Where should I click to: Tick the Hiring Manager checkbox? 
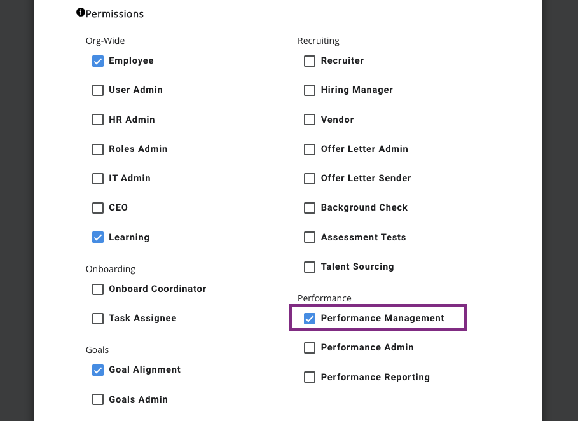[310, 90]
